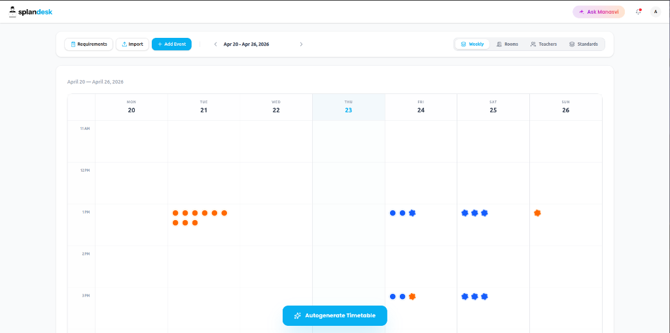Click first orange dot in Tuesday's second row

(175, 223)
